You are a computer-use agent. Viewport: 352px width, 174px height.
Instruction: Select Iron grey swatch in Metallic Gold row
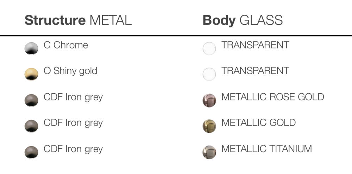pyautogui.click(x=31, y=126)
